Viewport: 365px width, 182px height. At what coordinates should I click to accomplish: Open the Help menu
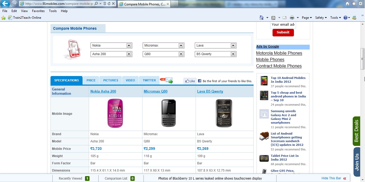(x=64, y=11)
